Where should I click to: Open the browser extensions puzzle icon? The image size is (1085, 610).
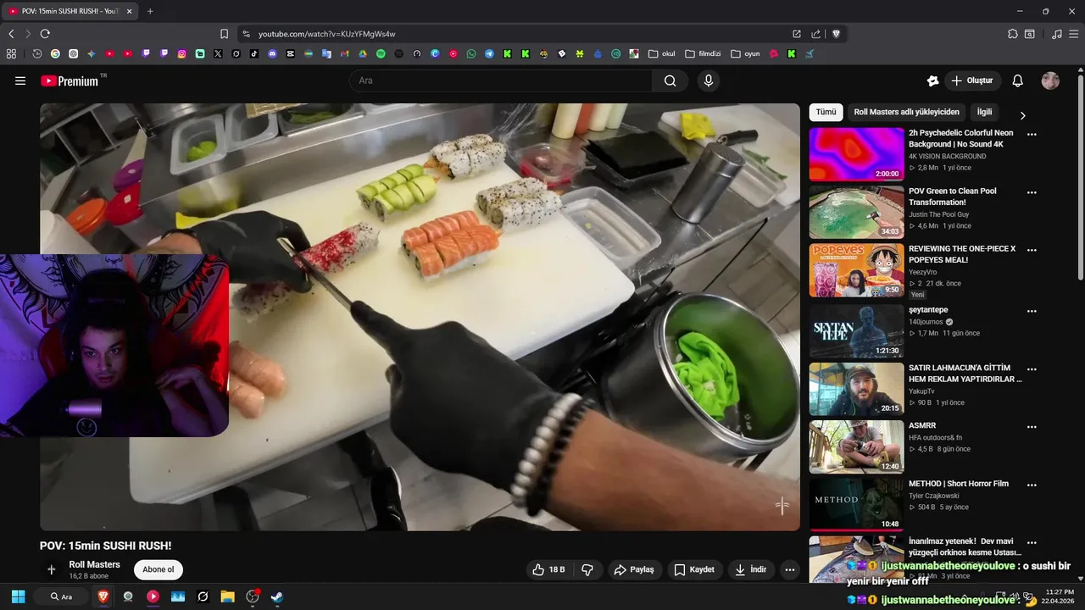pos(1013,34)
